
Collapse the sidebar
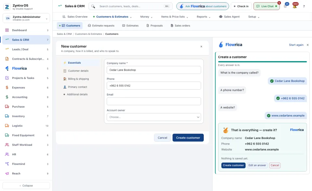point(26,185)
